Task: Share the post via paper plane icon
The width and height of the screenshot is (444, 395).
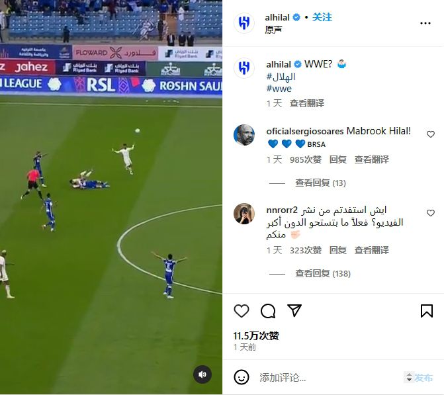Action: [x=294, y=310]
